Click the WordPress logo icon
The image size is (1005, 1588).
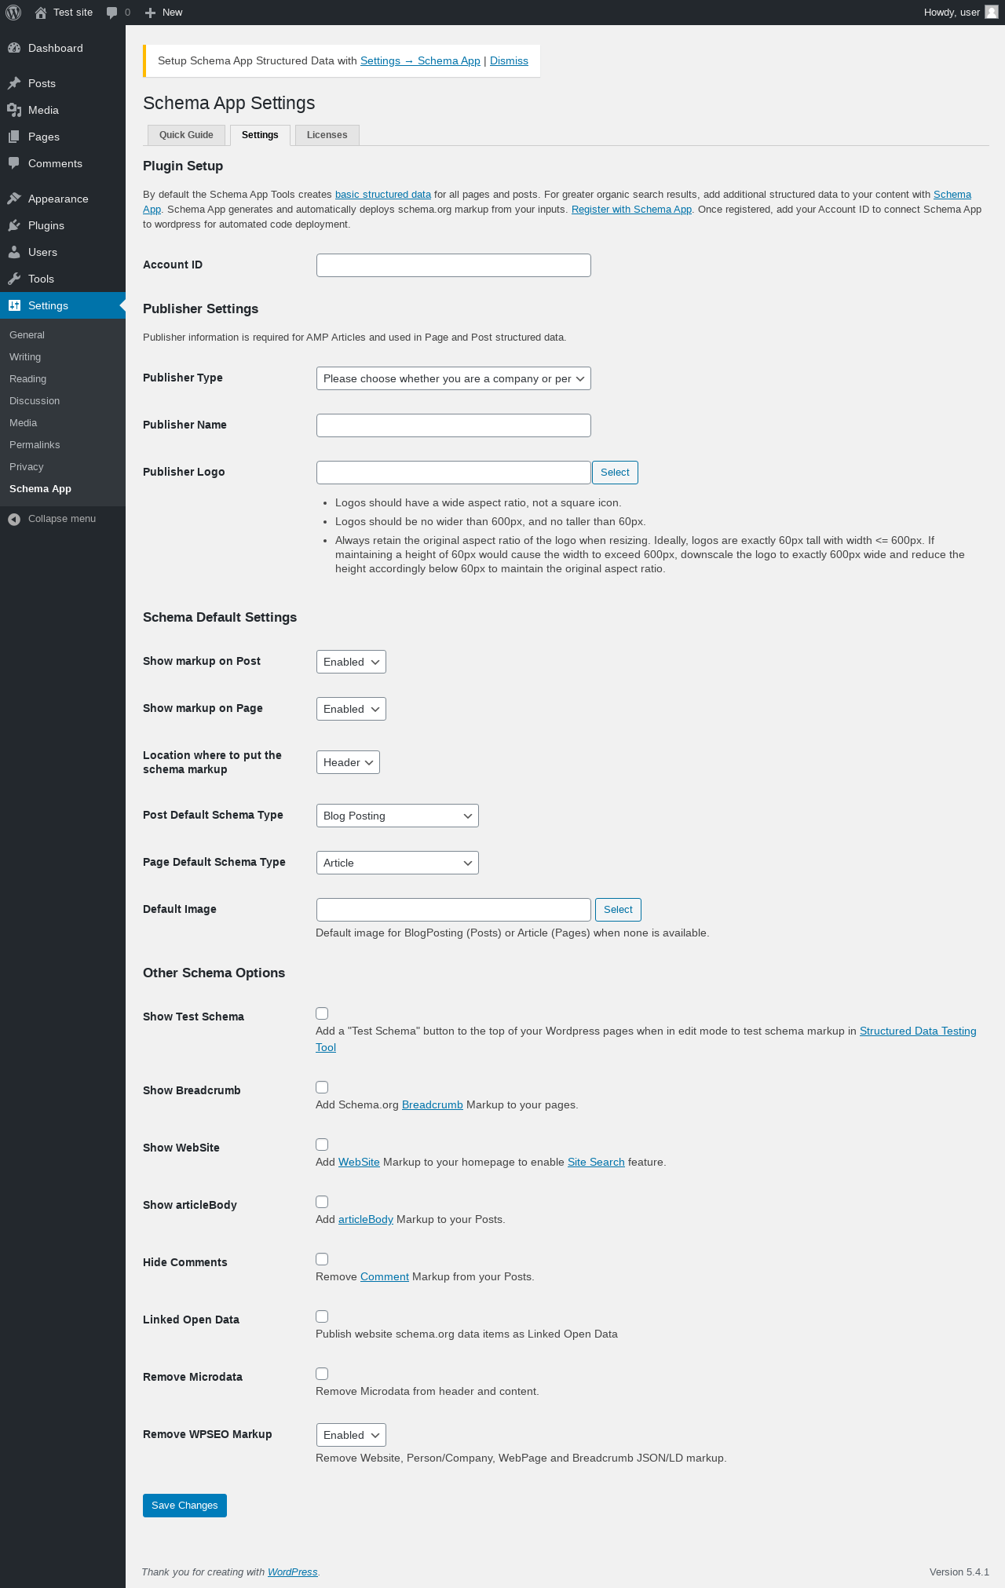click(13, 13)
